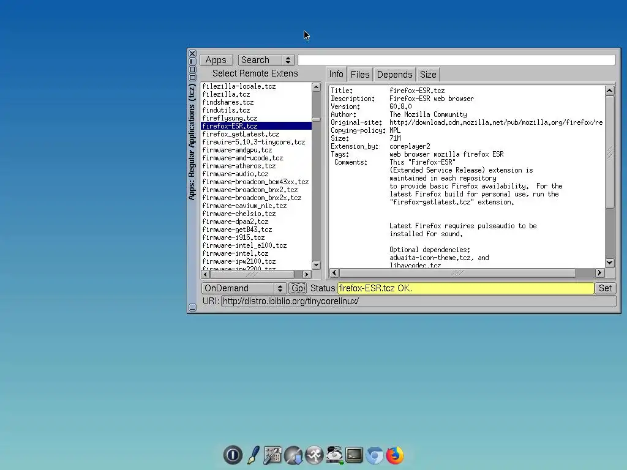
Task: Select firmware-broadcom_bnx2.tcz extension
Action: (256, 190)
